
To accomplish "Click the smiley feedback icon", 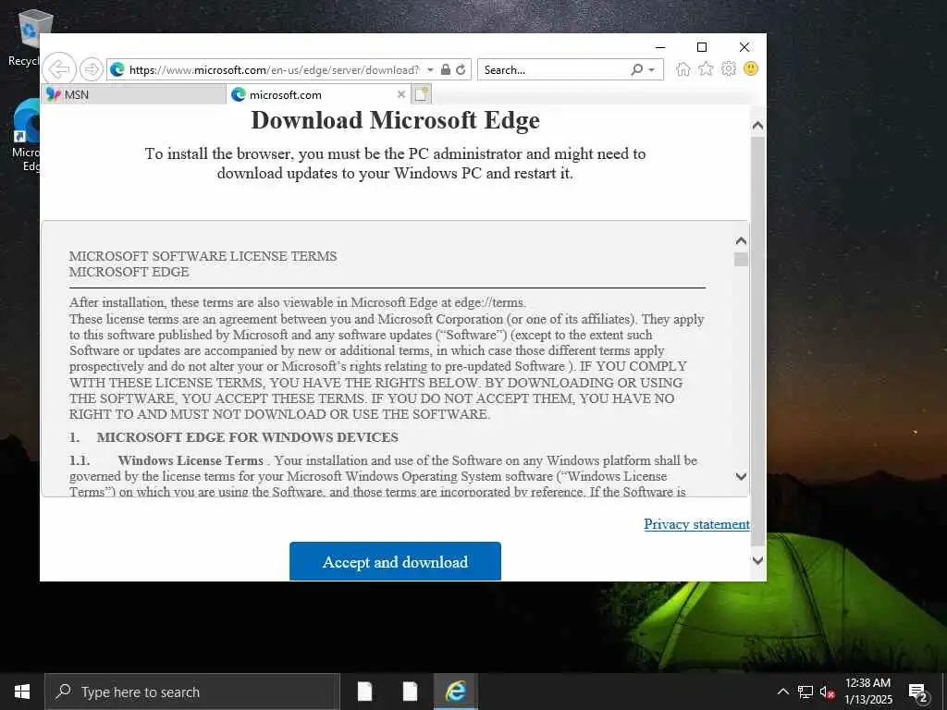I will click(x=751, y=68).
